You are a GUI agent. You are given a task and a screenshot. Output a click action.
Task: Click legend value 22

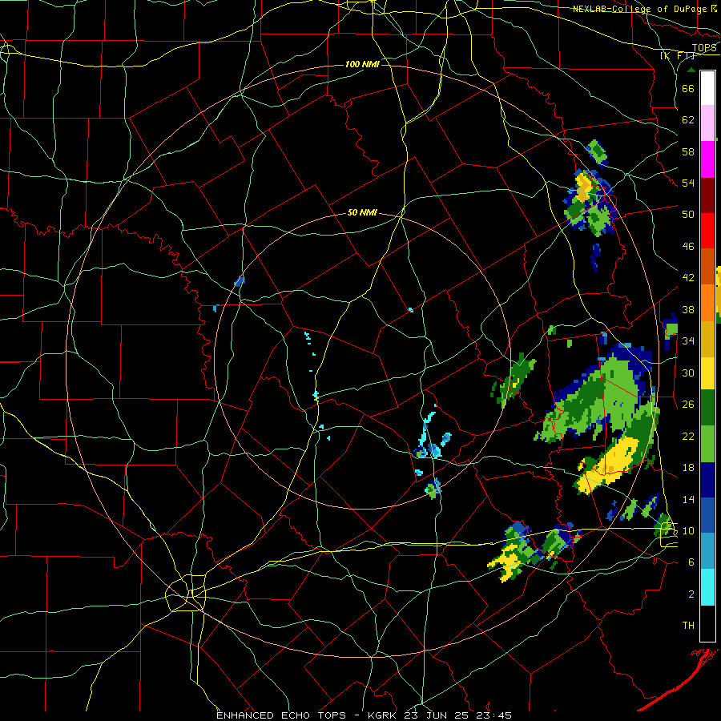tap(688, 436)
